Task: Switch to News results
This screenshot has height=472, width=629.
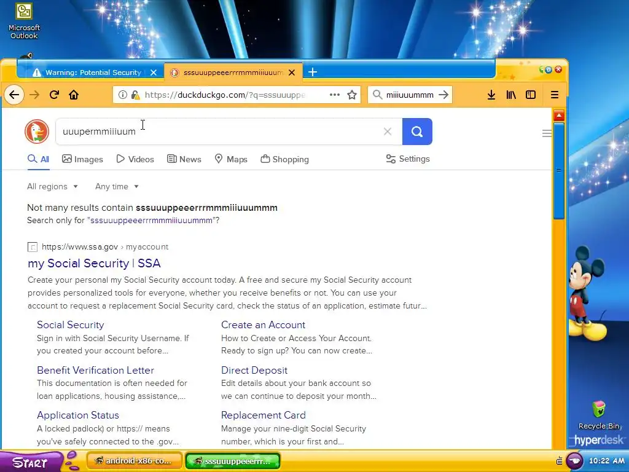Action: [184, 159]
